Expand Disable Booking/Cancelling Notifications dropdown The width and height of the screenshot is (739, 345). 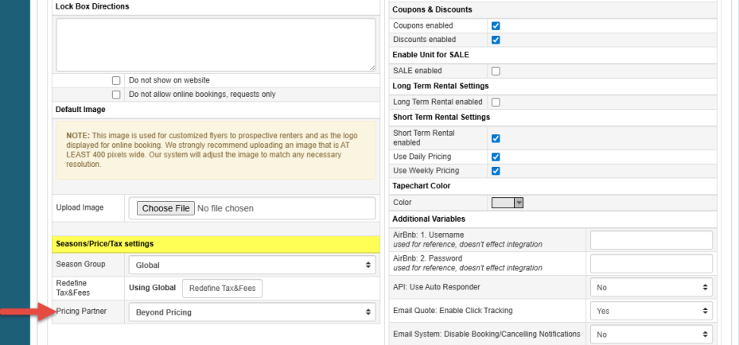[x=651, y=335]
